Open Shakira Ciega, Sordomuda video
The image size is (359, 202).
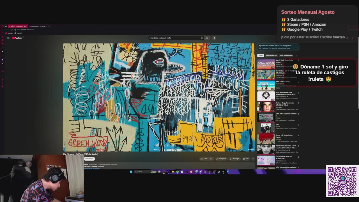coord(266,107)
